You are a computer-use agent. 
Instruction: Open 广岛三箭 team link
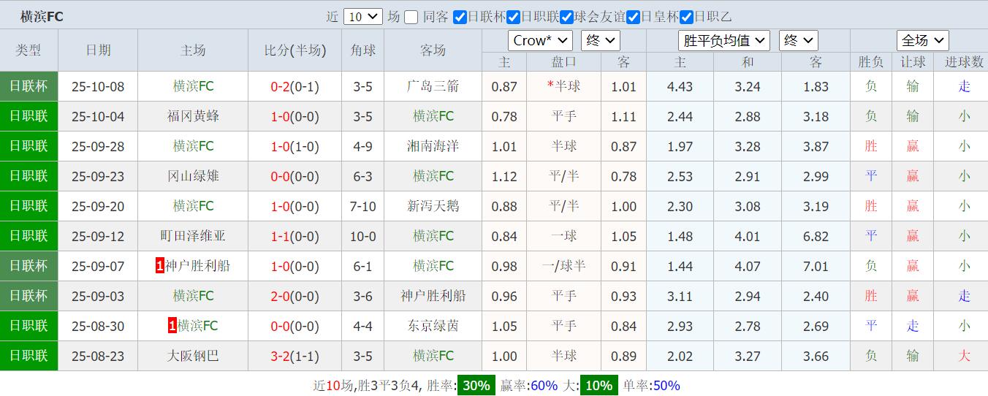433,86
